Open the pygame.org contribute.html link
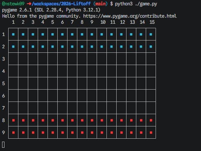 [130, 16]
